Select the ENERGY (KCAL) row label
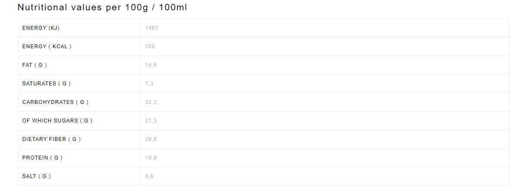 click(x=47, y=47)
